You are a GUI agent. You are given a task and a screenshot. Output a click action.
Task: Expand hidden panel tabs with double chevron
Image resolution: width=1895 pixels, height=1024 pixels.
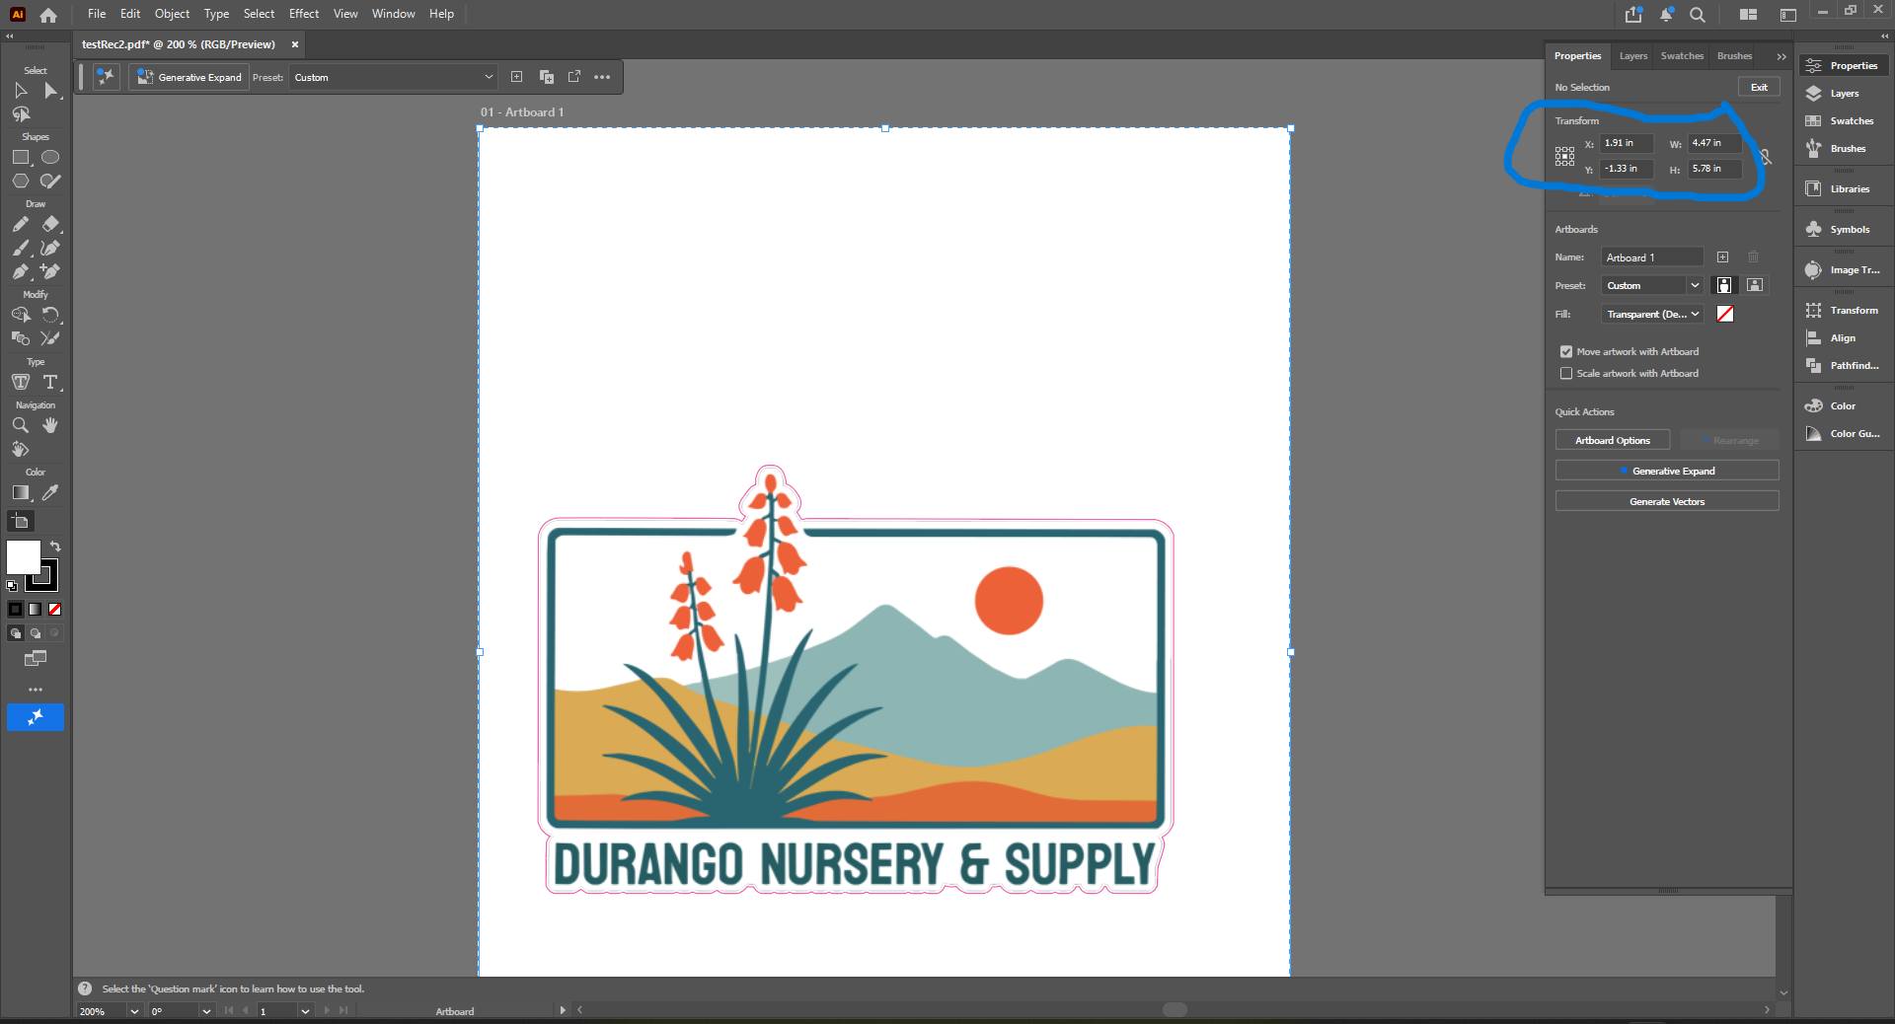pyautogui.click(x=1781, y=56)
